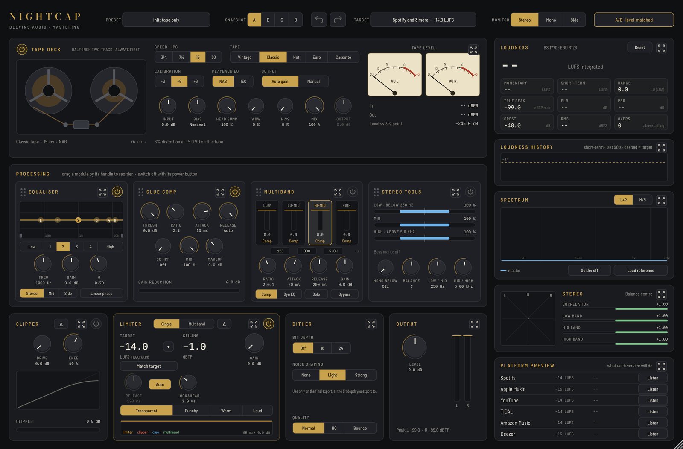683x449 pixels.
Task: Expand the Loudness History panel
Action: pos(661,148)
